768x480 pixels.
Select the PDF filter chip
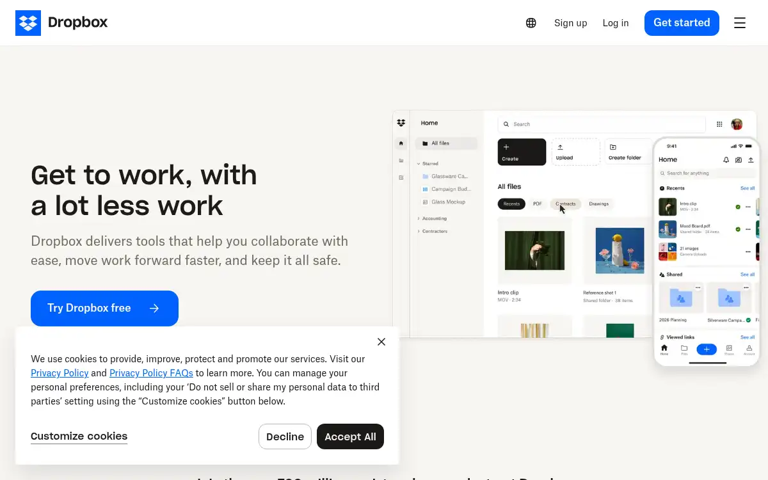click(538, 204)
